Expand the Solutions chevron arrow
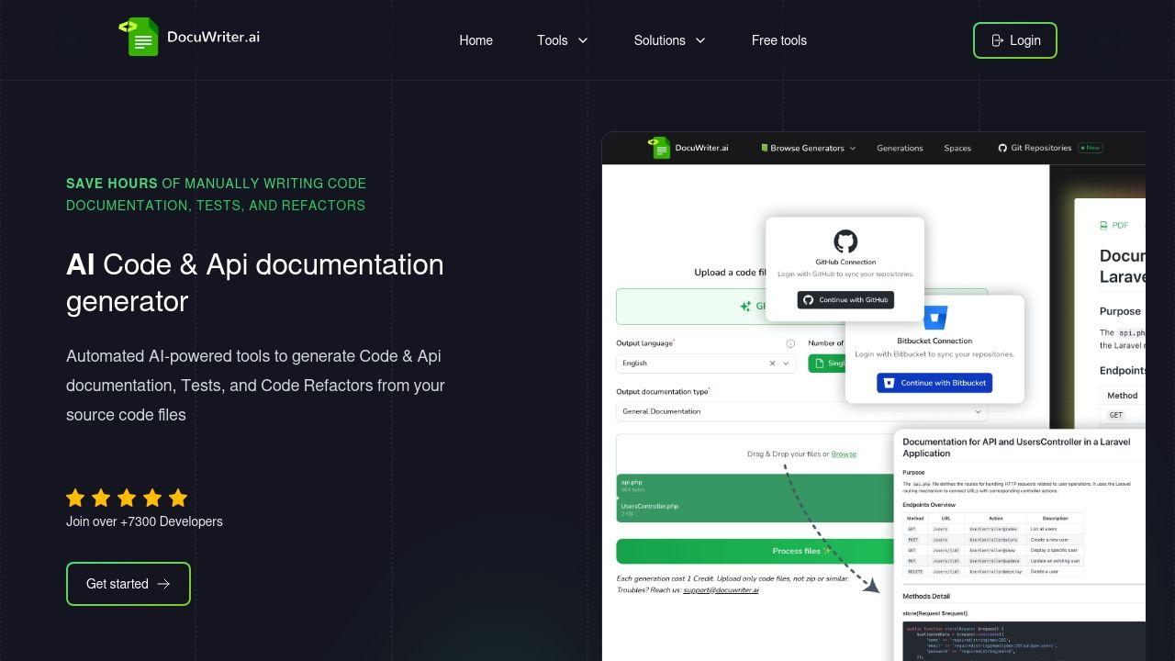This screenshot has width=1175, height=661. click(x=700, y=40)
